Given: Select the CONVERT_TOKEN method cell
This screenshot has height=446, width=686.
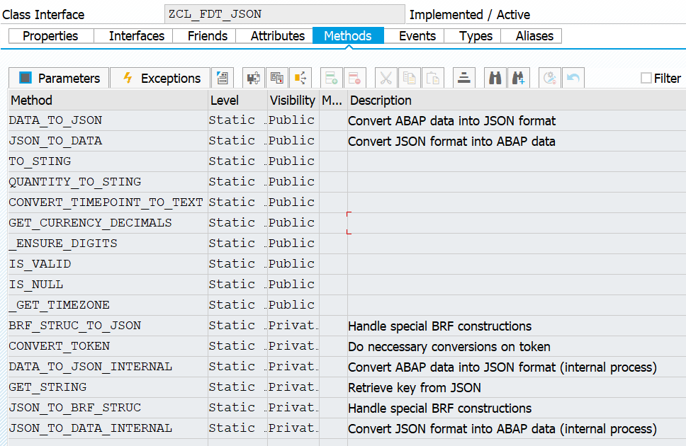Looking at the screenshot, I should (x=108, y=346).
